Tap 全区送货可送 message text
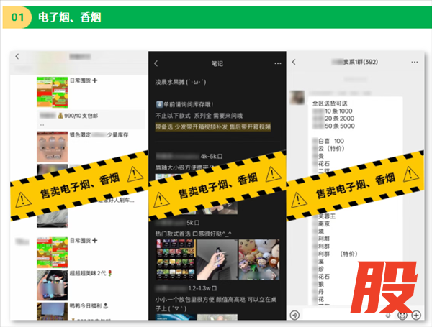The height and width of the screenshot is (327, 432). 330,103
